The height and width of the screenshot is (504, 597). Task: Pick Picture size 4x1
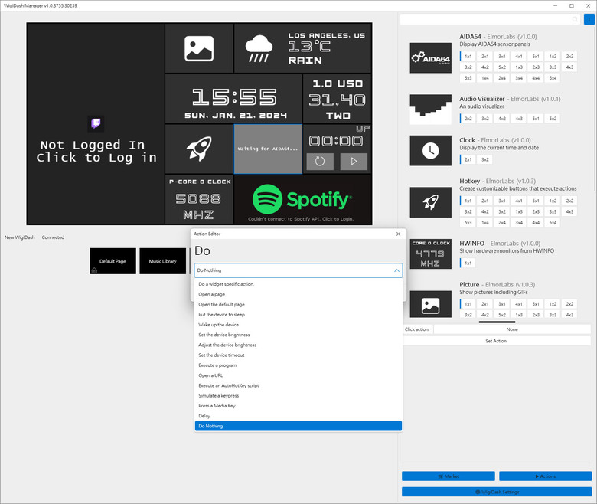pos(519,304)
